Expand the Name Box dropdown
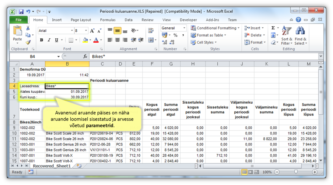The image size is (333, 185). (x=58, y=57)
